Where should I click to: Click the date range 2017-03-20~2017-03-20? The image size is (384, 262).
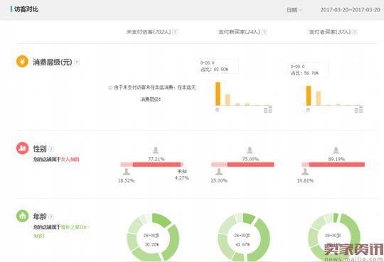[x=350, y=10]
